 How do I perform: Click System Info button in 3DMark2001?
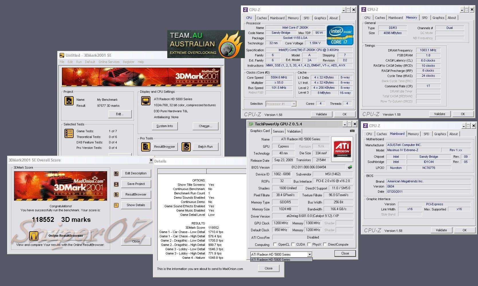(x=165, y=126)
